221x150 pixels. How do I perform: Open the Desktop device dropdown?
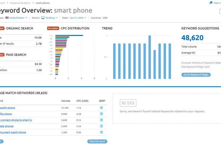tap(51, 18)
